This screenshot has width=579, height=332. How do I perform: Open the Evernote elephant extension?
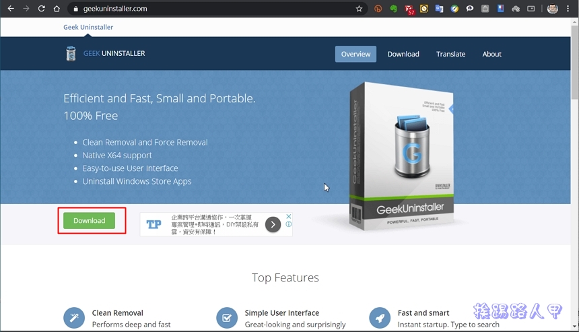(394, 9)
